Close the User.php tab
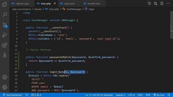173x97 pixels. point(55,4)
